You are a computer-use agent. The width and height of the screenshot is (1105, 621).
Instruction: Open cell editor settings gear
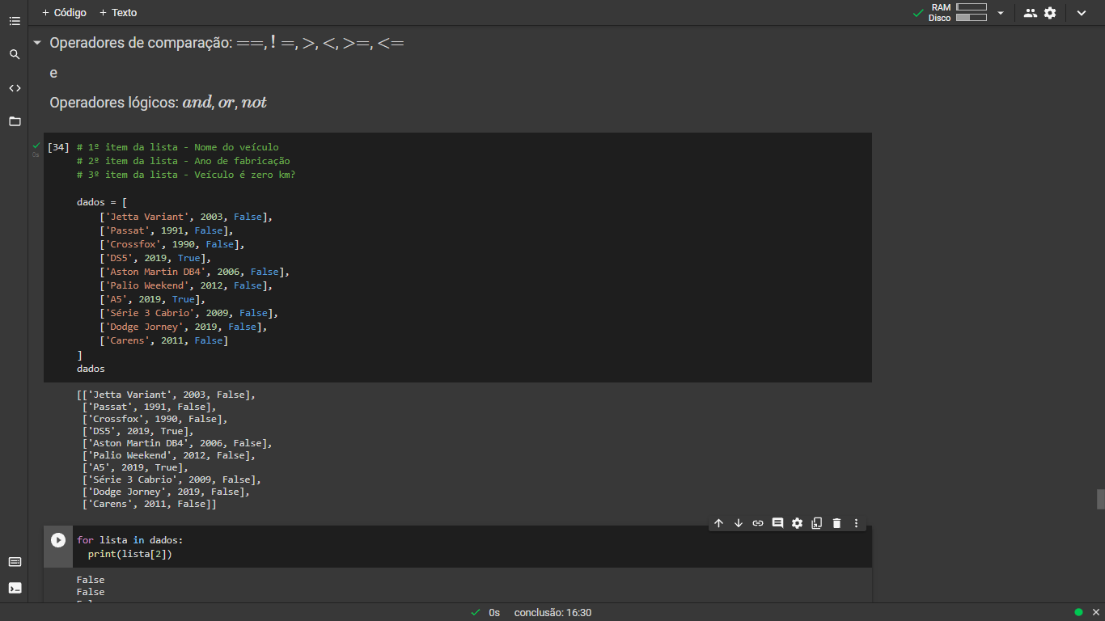click(x=797, y=523)
